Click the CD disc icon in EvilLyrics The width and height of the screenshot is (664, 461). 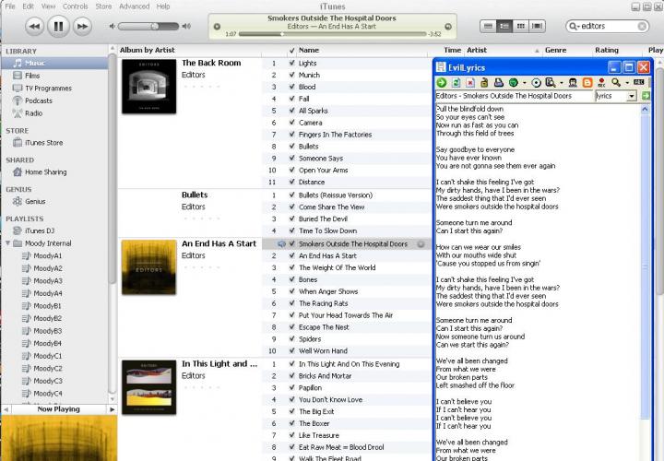click(536, 83)
